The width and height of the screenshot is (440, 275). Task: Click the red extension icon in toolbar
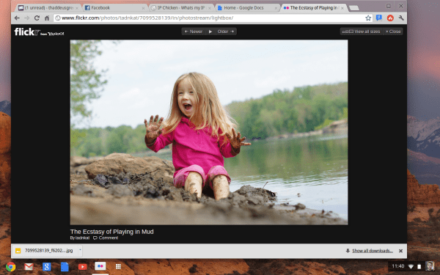tap(390, 18)
